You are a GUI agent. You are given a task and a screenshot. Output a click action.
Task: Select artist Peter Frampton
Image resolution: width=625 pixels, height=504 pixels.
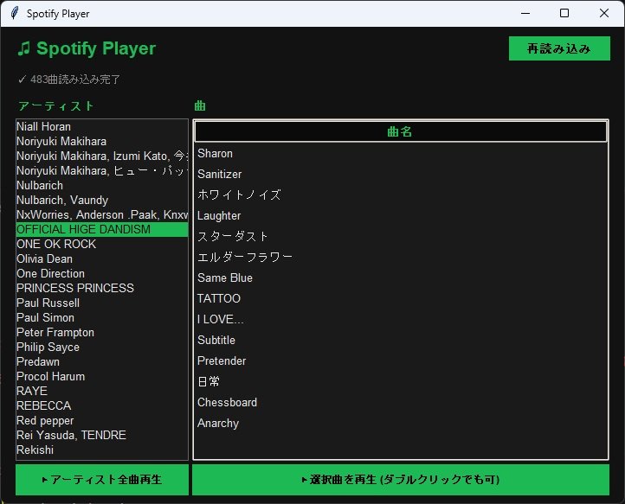coord(102,333)
